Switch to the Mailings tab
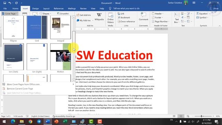Viewport: 222px width, 125px height. click(72, 8)
